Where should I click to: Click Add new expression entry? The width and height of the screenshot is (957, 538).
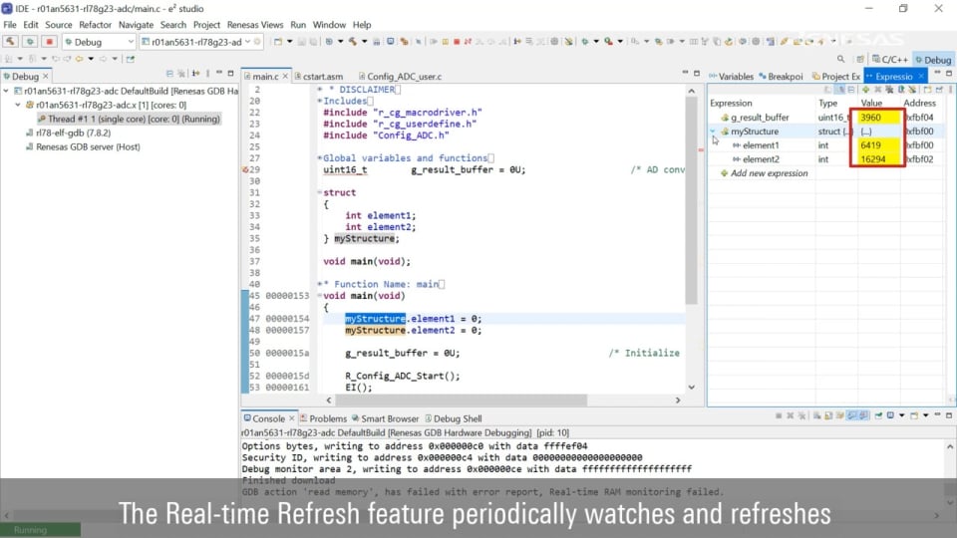pos(769,173)
